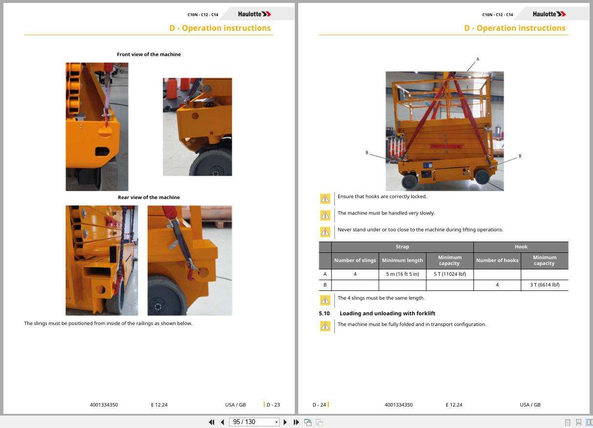Click the front view left machine photo
This screenshot has height=428, width=593.
(x=97, y=126)
